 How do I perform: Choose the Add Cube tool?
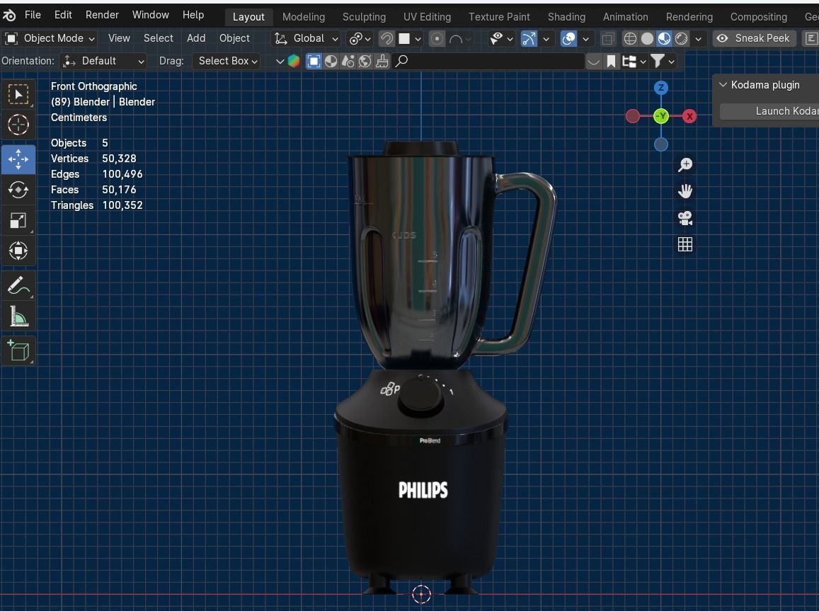(18, 350)
